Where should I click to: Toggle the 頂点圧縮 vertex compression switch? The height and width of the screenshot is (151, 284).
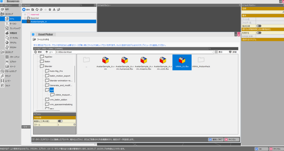259,26
